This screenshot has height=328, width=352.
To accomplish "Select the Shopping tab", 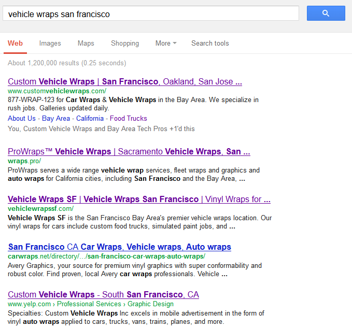I will [x=125, y=43].
